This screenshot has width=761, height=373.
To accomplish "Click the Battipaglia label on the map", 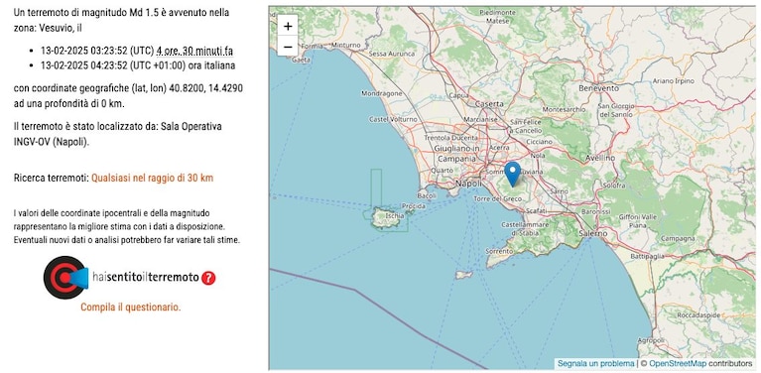I will (x=647, y=256).
